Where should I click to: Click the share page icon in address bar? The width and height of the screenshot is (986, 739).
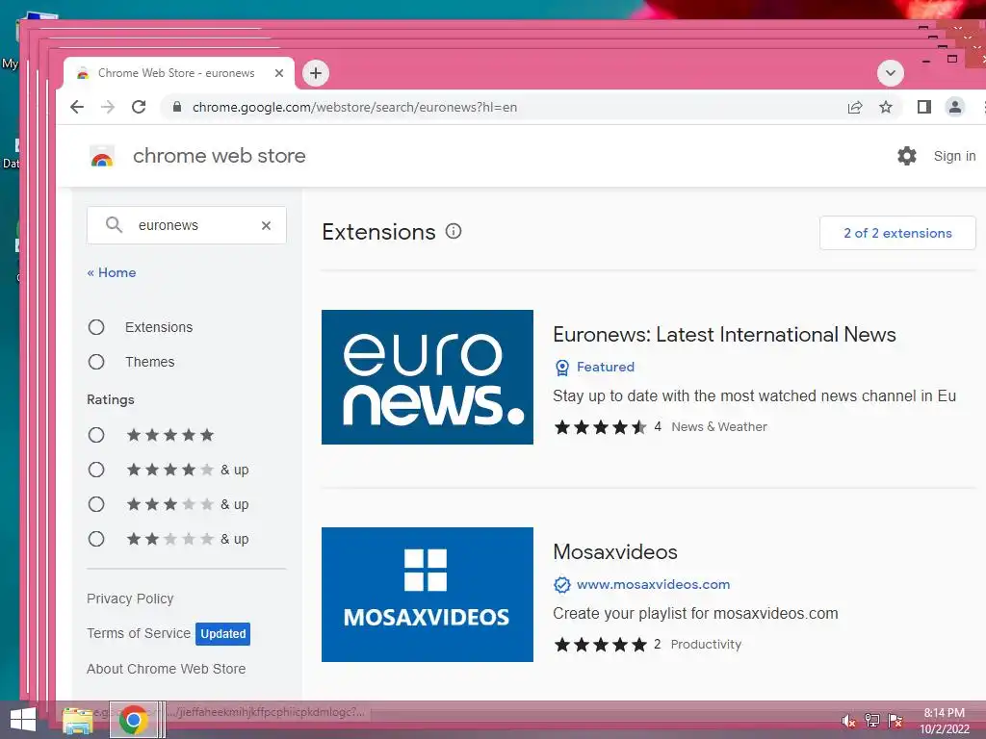(x=855, y=107)
